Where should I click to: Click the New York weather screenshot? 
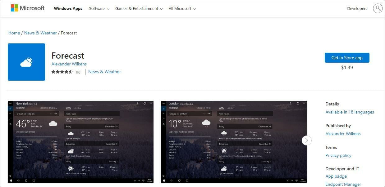coord(80,141)
